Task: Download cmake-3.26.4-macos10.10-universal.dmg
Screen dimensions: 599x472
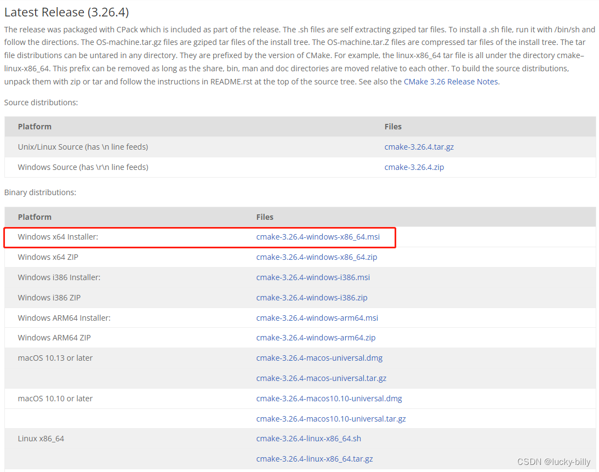Action: tap(329, 399)
